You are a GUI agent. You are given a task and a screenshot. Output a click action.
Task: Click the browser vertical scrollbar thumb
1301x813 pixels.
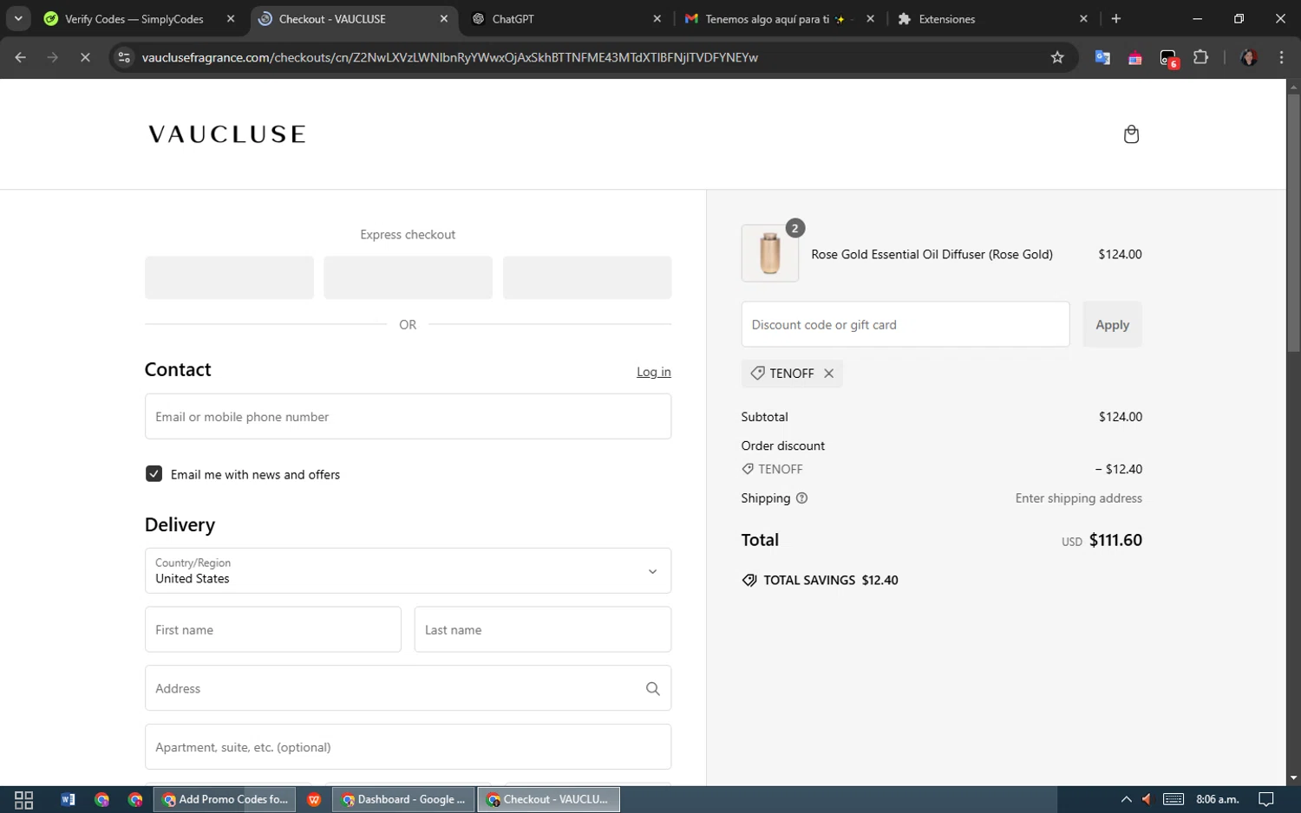[1293, 222]
